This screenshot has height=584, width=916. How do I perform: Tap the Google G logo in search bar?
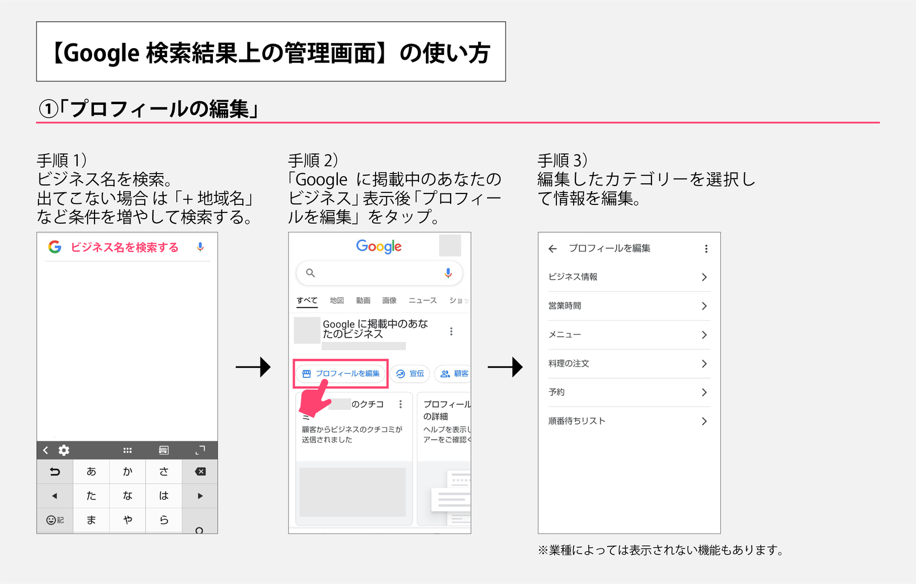(x=55, y=247)
